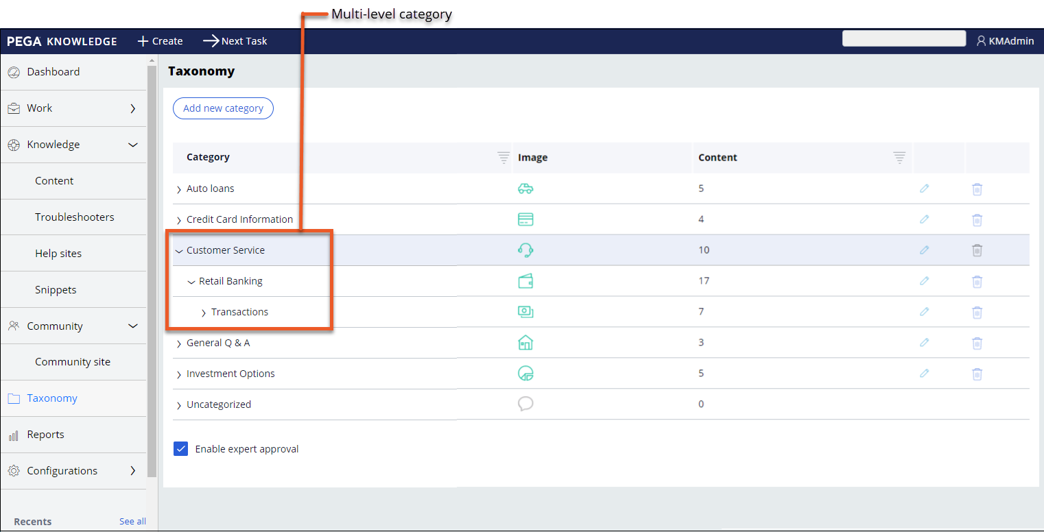
Task: Click the trash icon for Customer Service
Action: [x=977, y=251]
